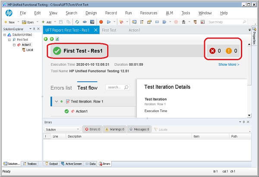This screenshot has width=259, height=177.
Task: Open the ALM menu
Action: pyautogui.click(x=170, y=13)
